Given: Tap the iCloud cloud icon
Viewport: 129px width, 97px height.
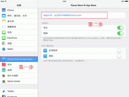Looking at the screenshot, I should (x=4, y=10).
